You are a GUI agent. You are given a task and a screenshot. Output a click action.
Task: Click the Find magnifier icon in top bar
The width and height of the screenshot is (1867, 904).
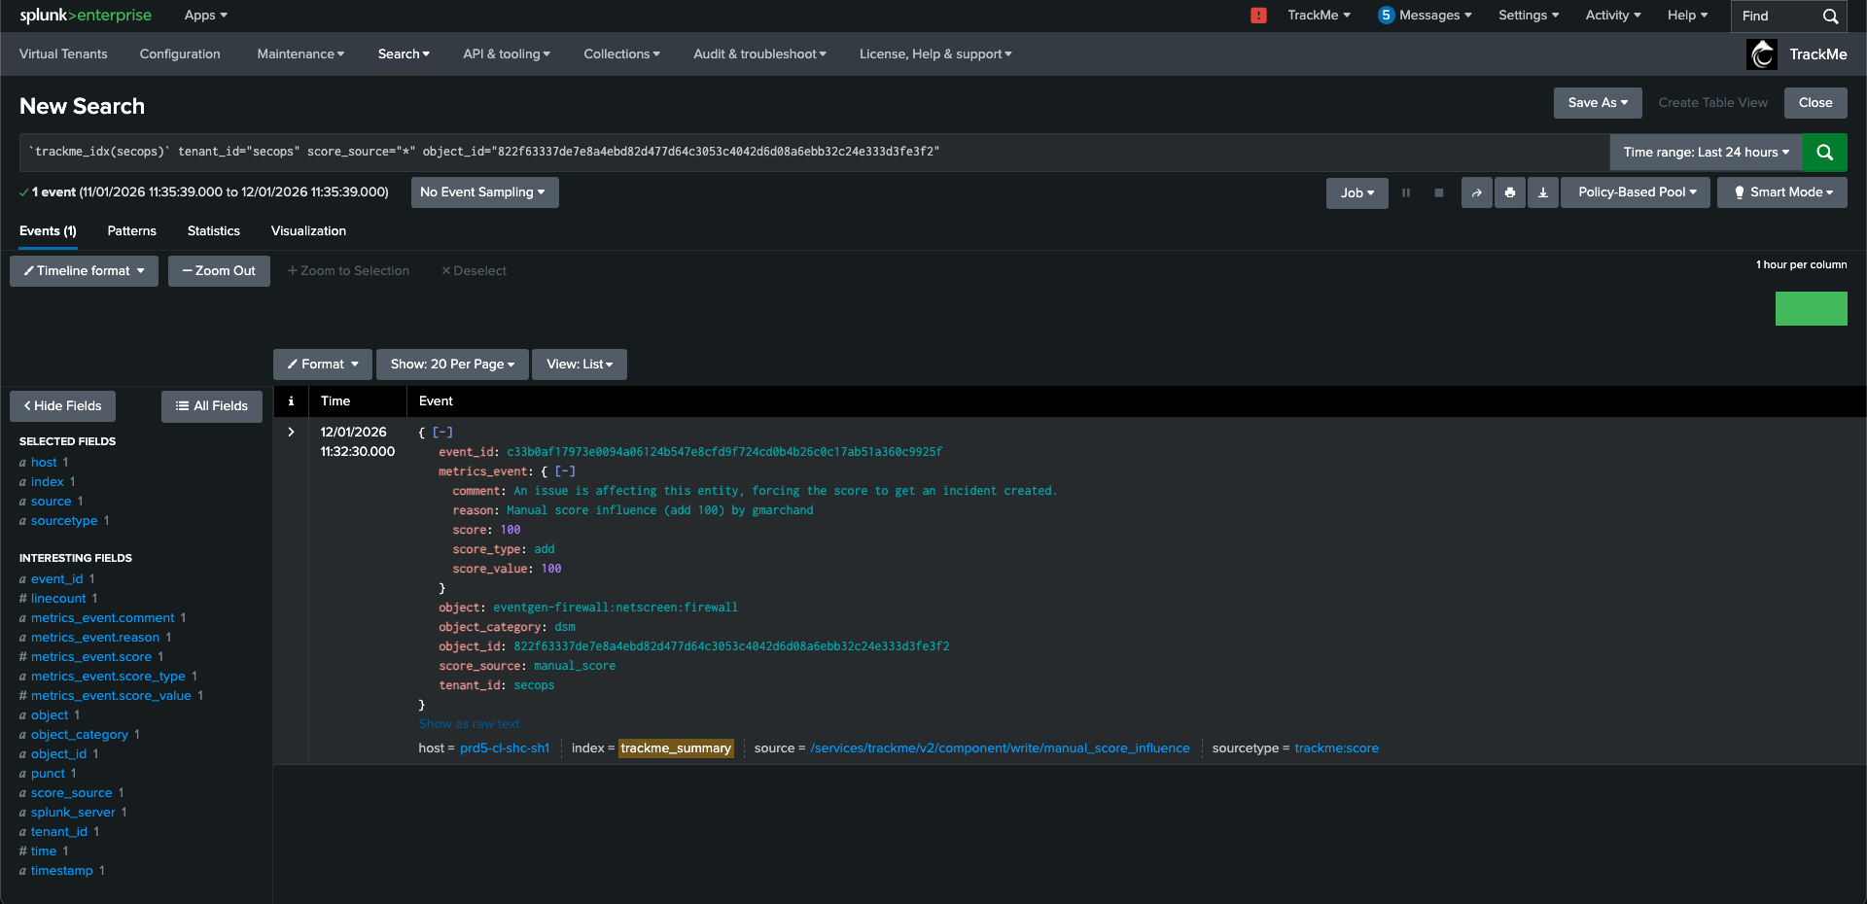1830,17
